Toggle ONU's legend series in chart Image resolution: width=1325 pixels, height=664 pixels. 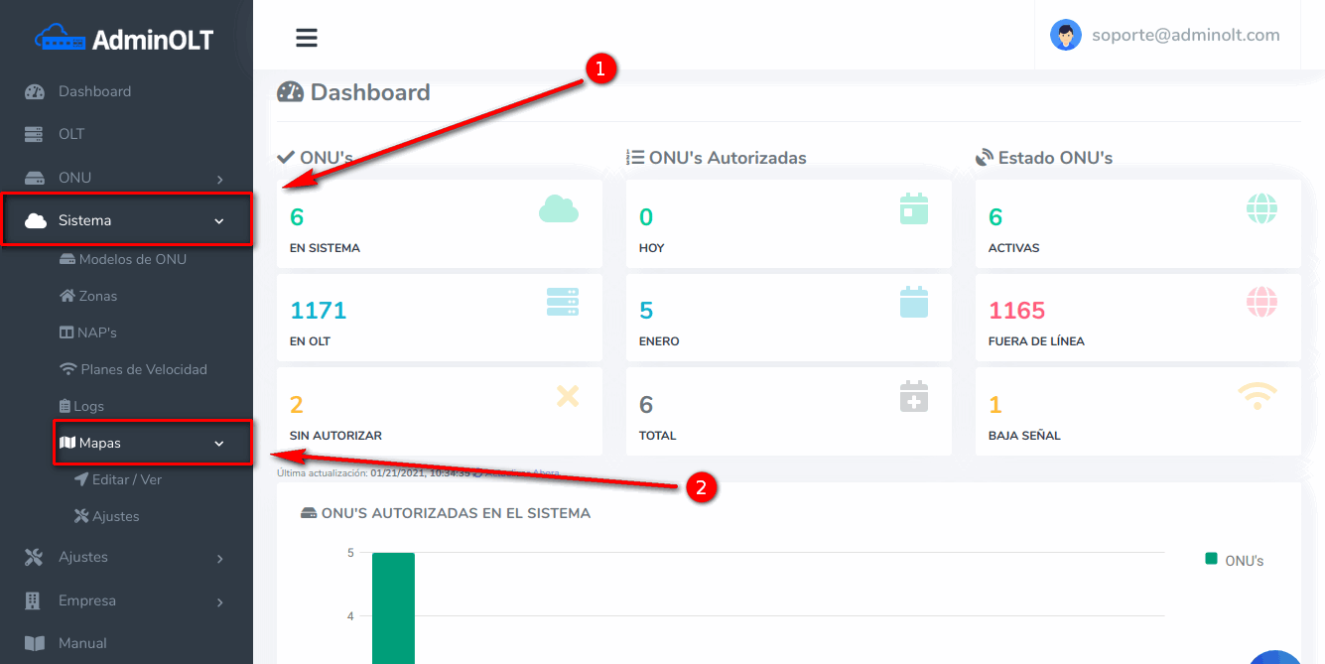1234,560
